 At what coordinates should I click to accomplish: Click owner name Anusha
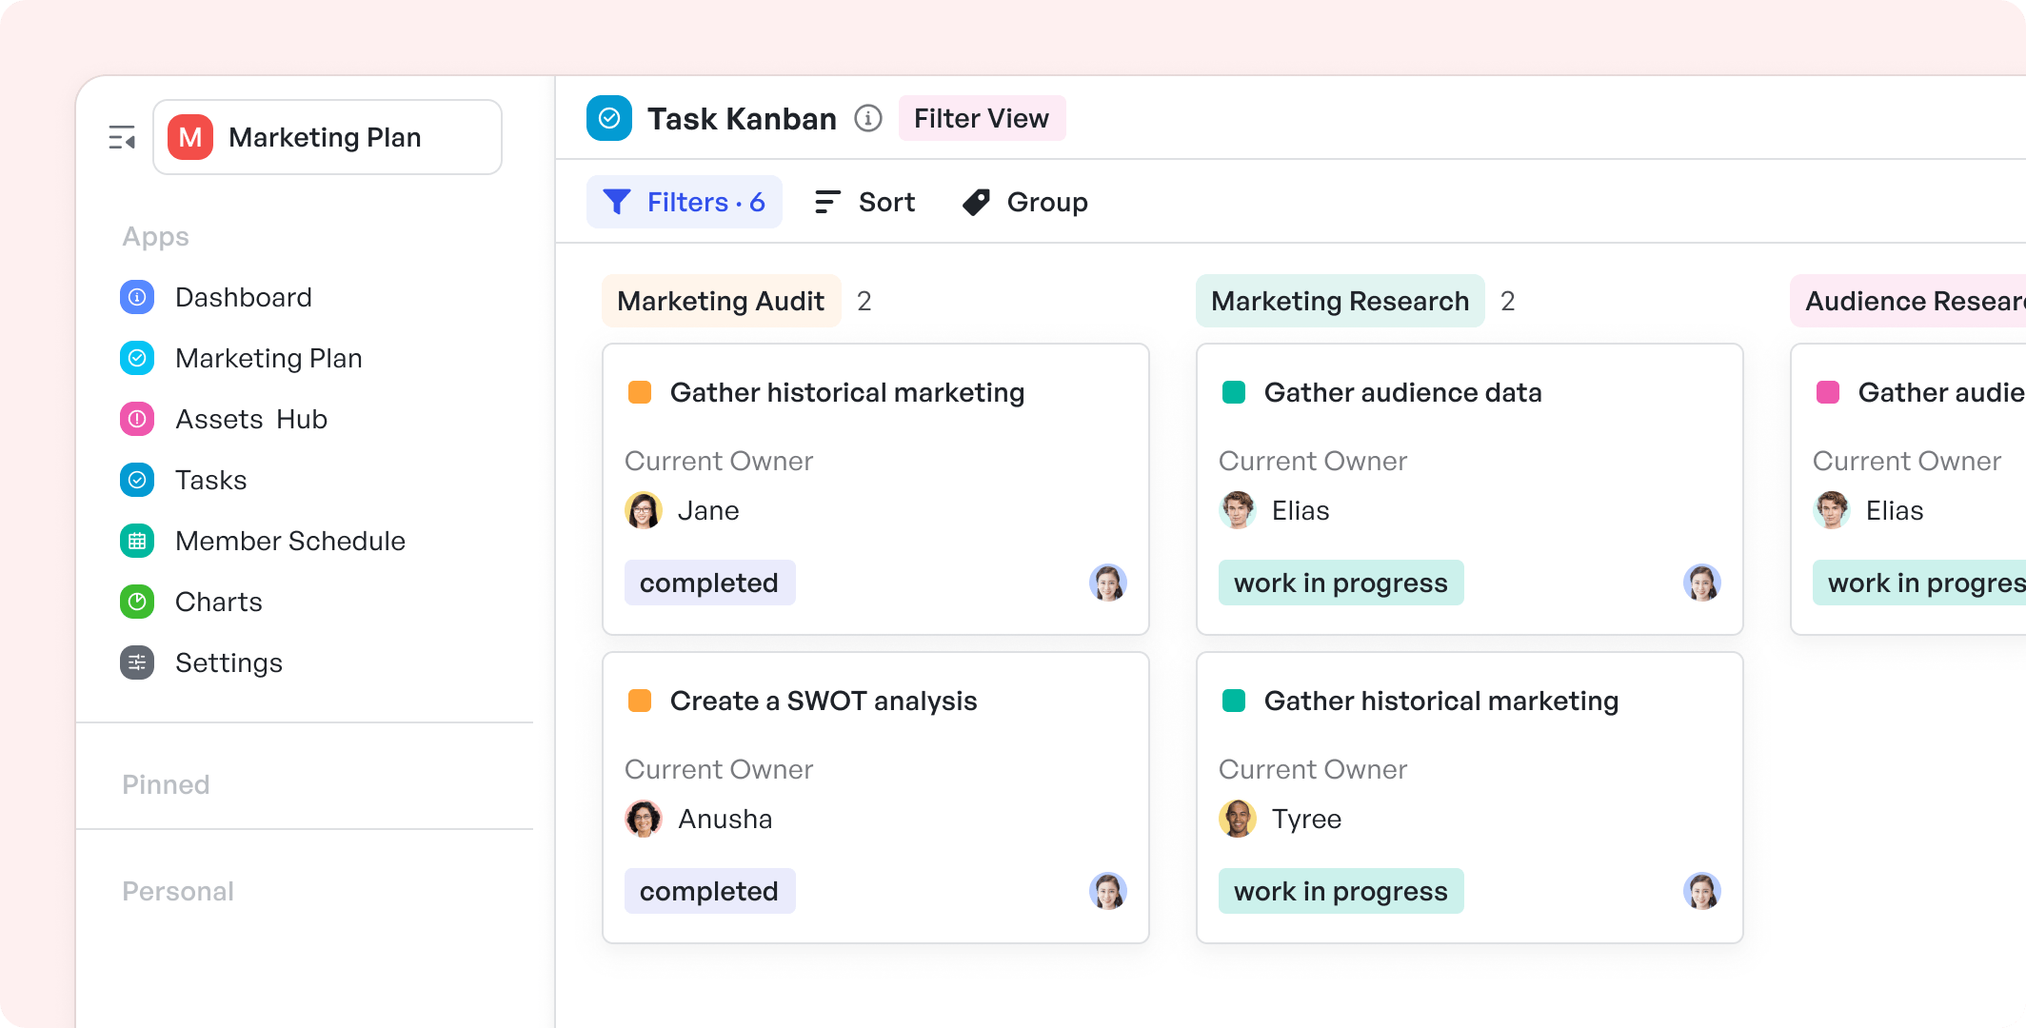pos(725,819)
